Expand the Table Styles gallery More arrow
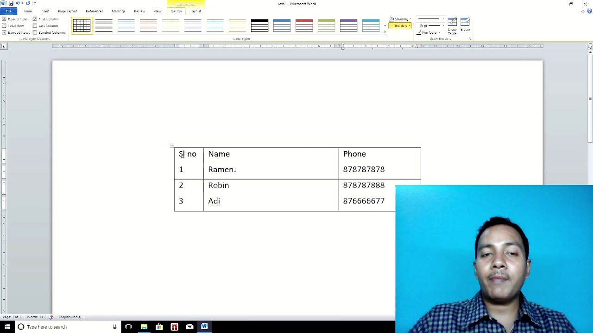 [385, 32]
